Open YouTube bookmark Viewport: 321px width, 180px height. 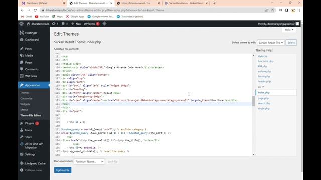coord(42,17)
